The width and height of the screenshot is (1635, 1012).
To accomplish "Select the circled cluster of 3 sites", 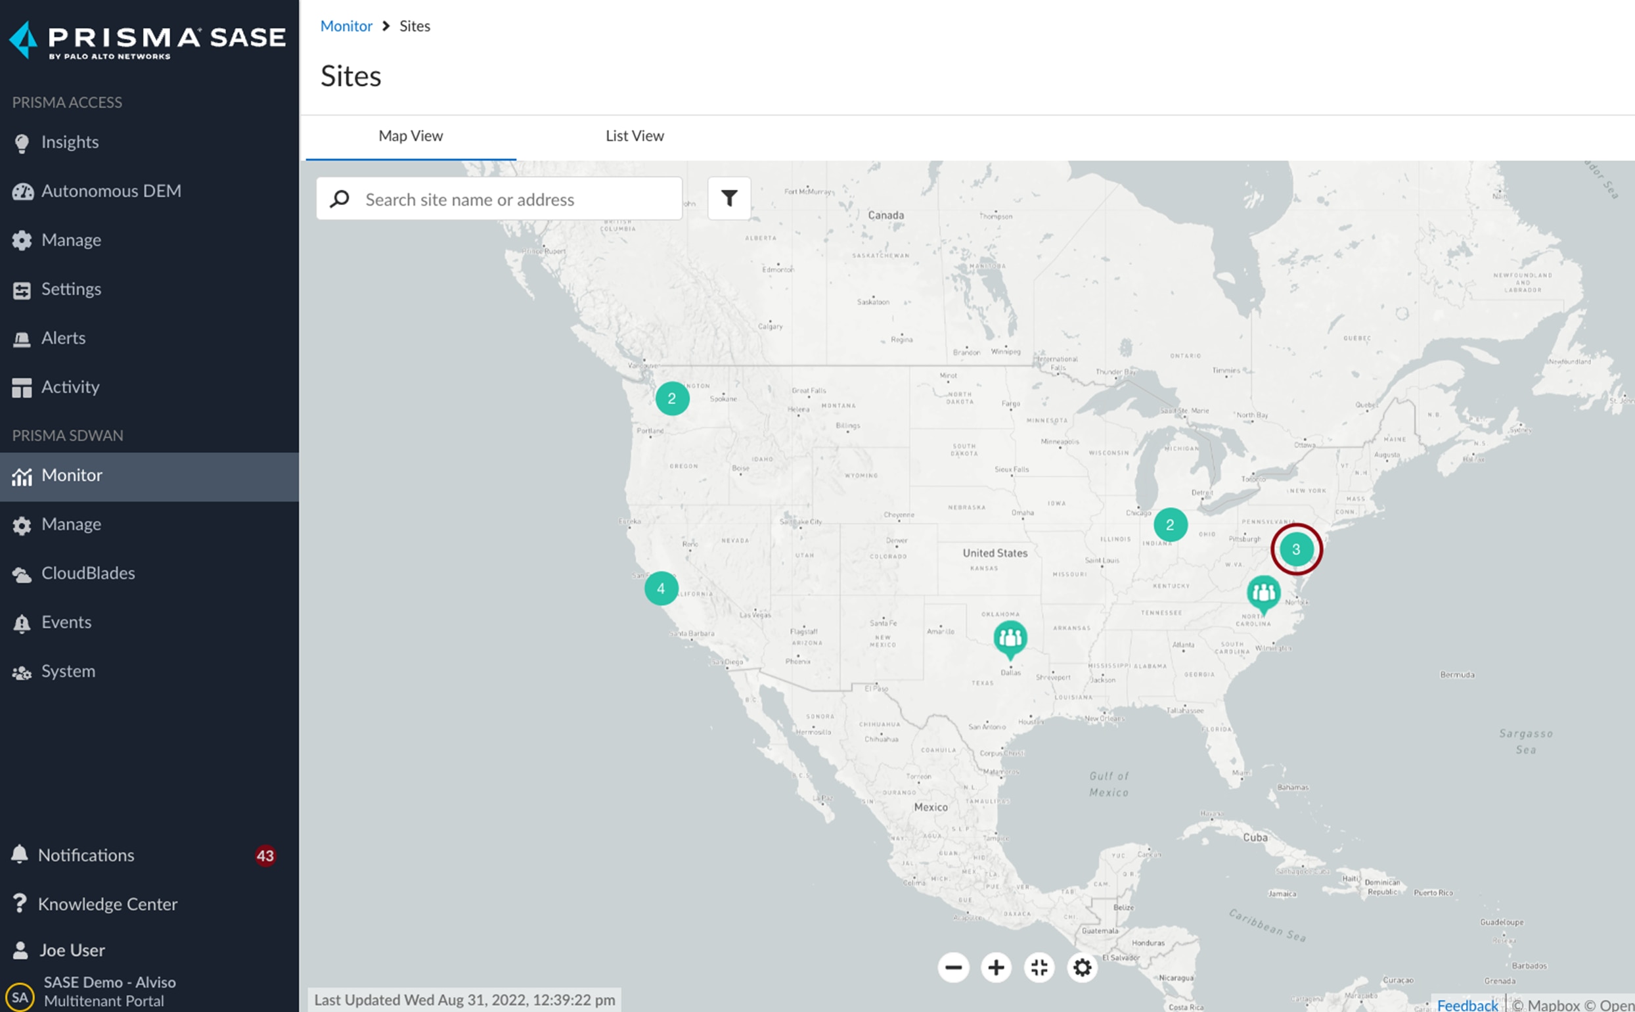I will 1297,549.
